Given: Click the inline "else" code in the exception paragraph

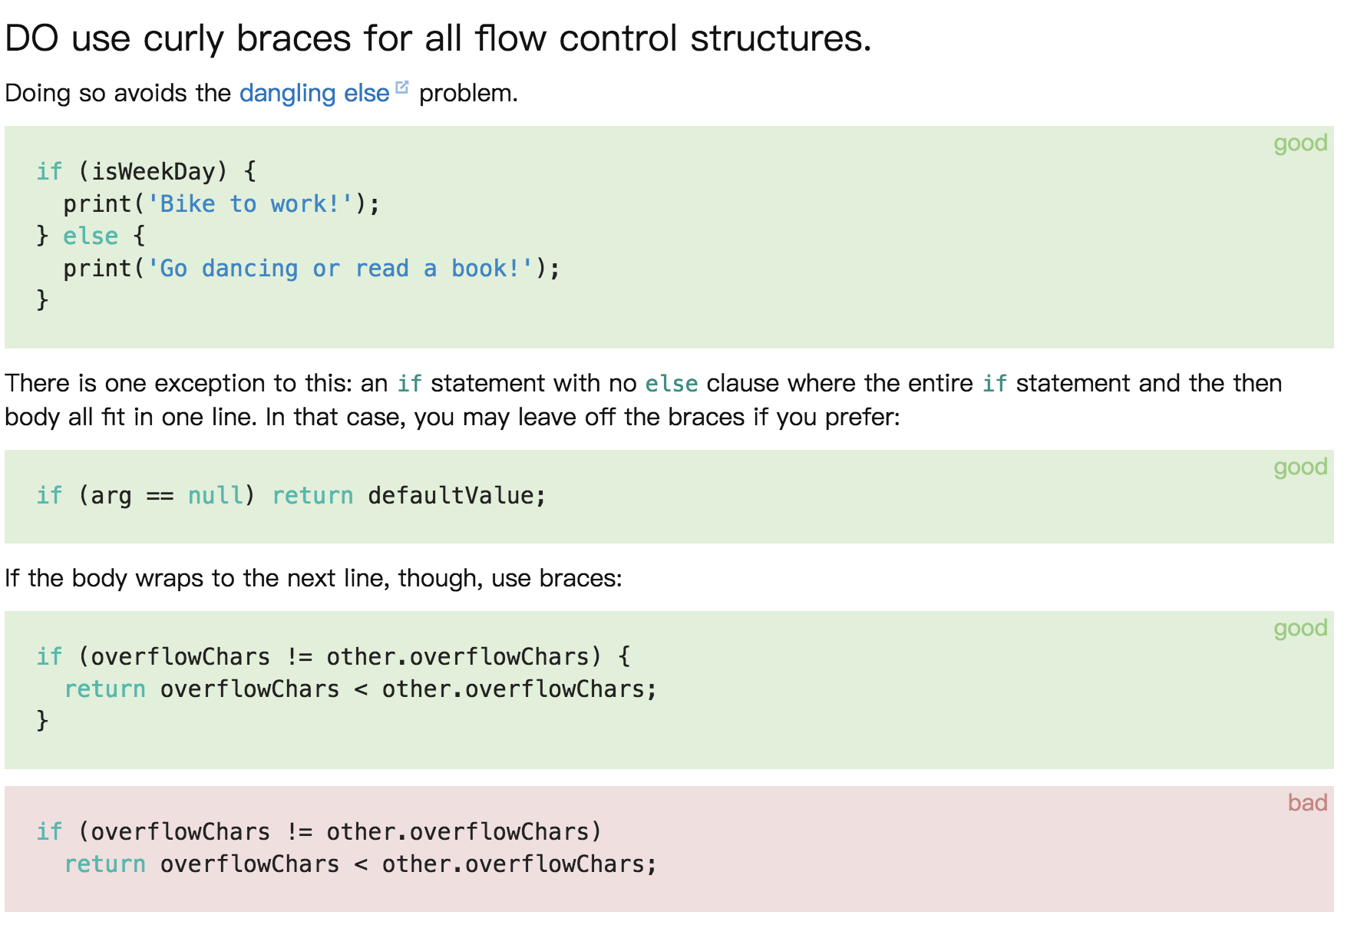Looking at the screenshot, I should (x=671, y=384).
